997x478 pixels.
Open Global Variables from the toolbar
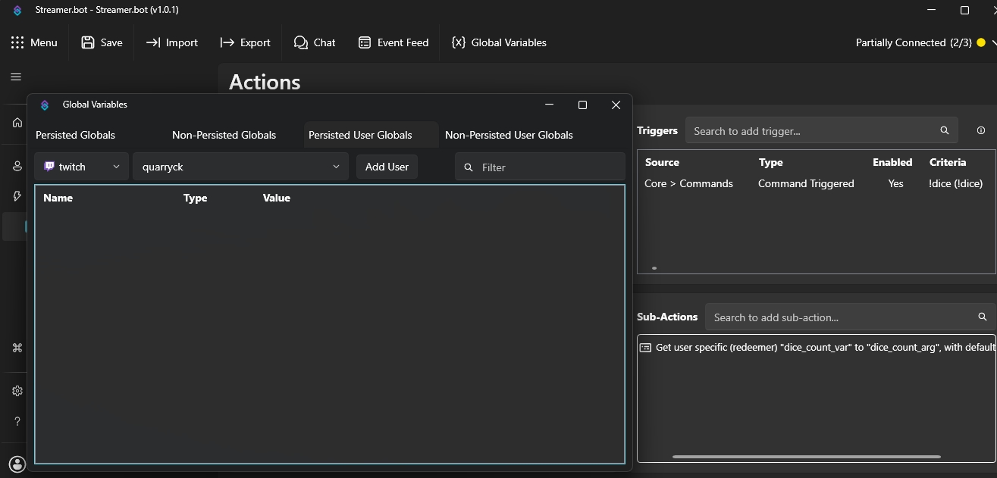tap(499, 42)
